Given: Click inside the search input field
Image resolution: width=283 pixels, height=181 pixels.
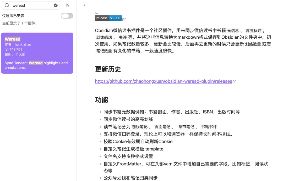Looking at the screenshot, I should (31, 5).
